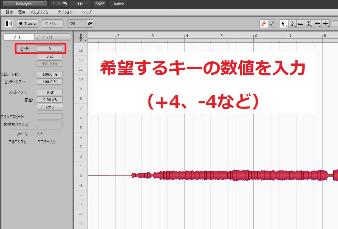Switch to note assignment mode wrench icon
Screen dimensions: 338x229
click(x=272, y=24)
